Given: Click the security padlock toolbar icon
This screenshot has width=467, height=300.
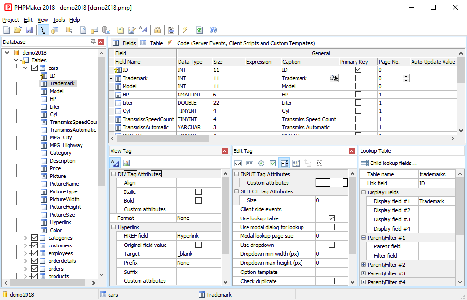Looking at the screenshot, I should [158, 30].
